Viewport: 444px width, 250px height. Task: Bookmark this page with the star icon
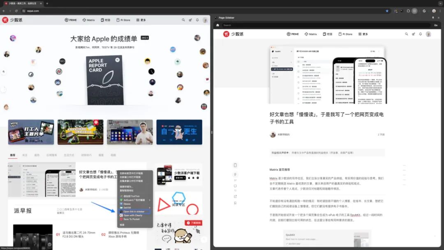click(x=387, y=11)
